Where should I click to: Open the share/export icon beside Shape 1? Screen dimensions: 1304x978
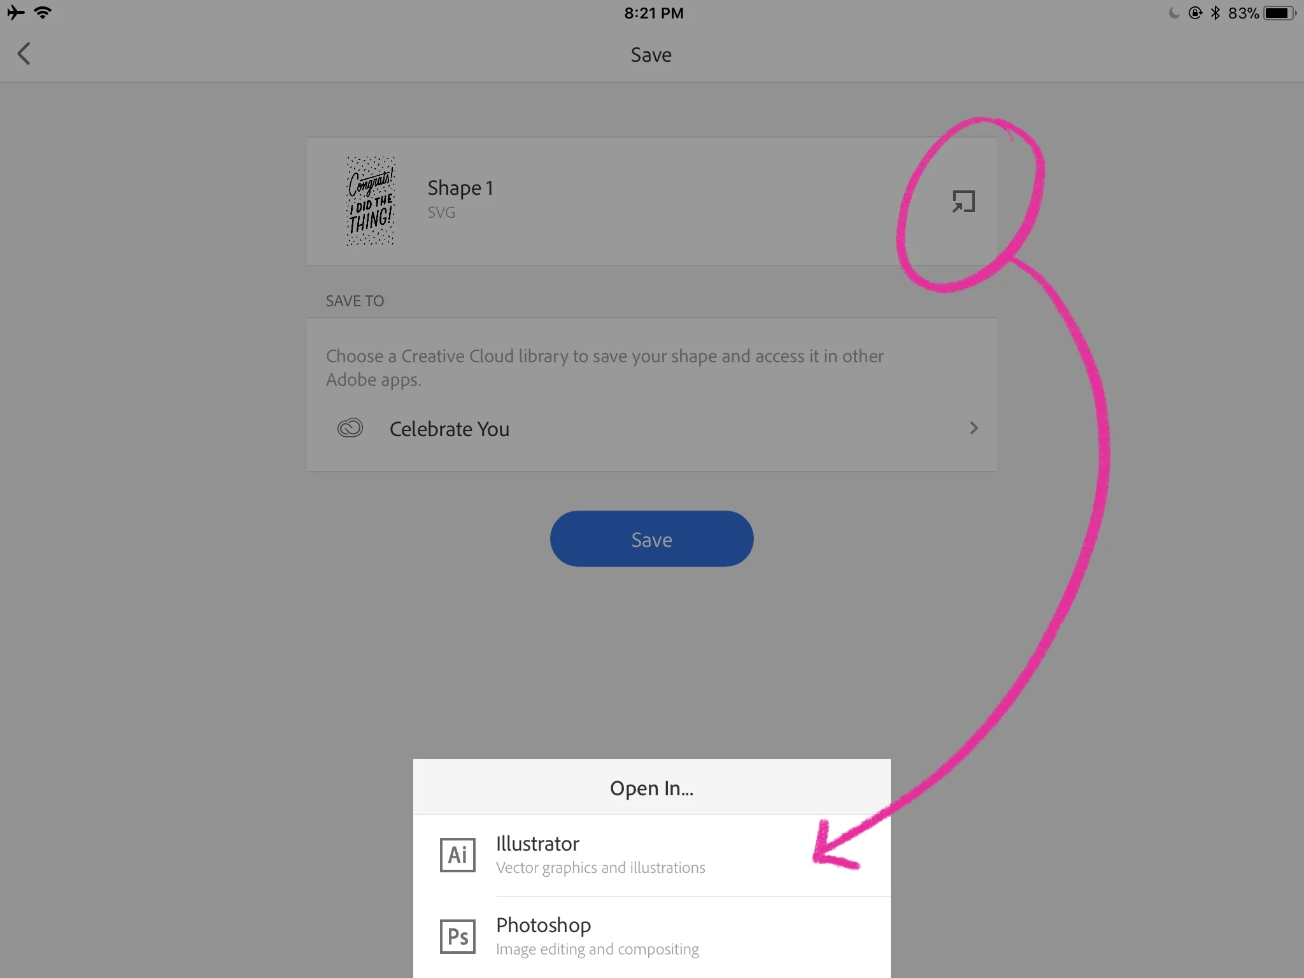click(963, 202)
